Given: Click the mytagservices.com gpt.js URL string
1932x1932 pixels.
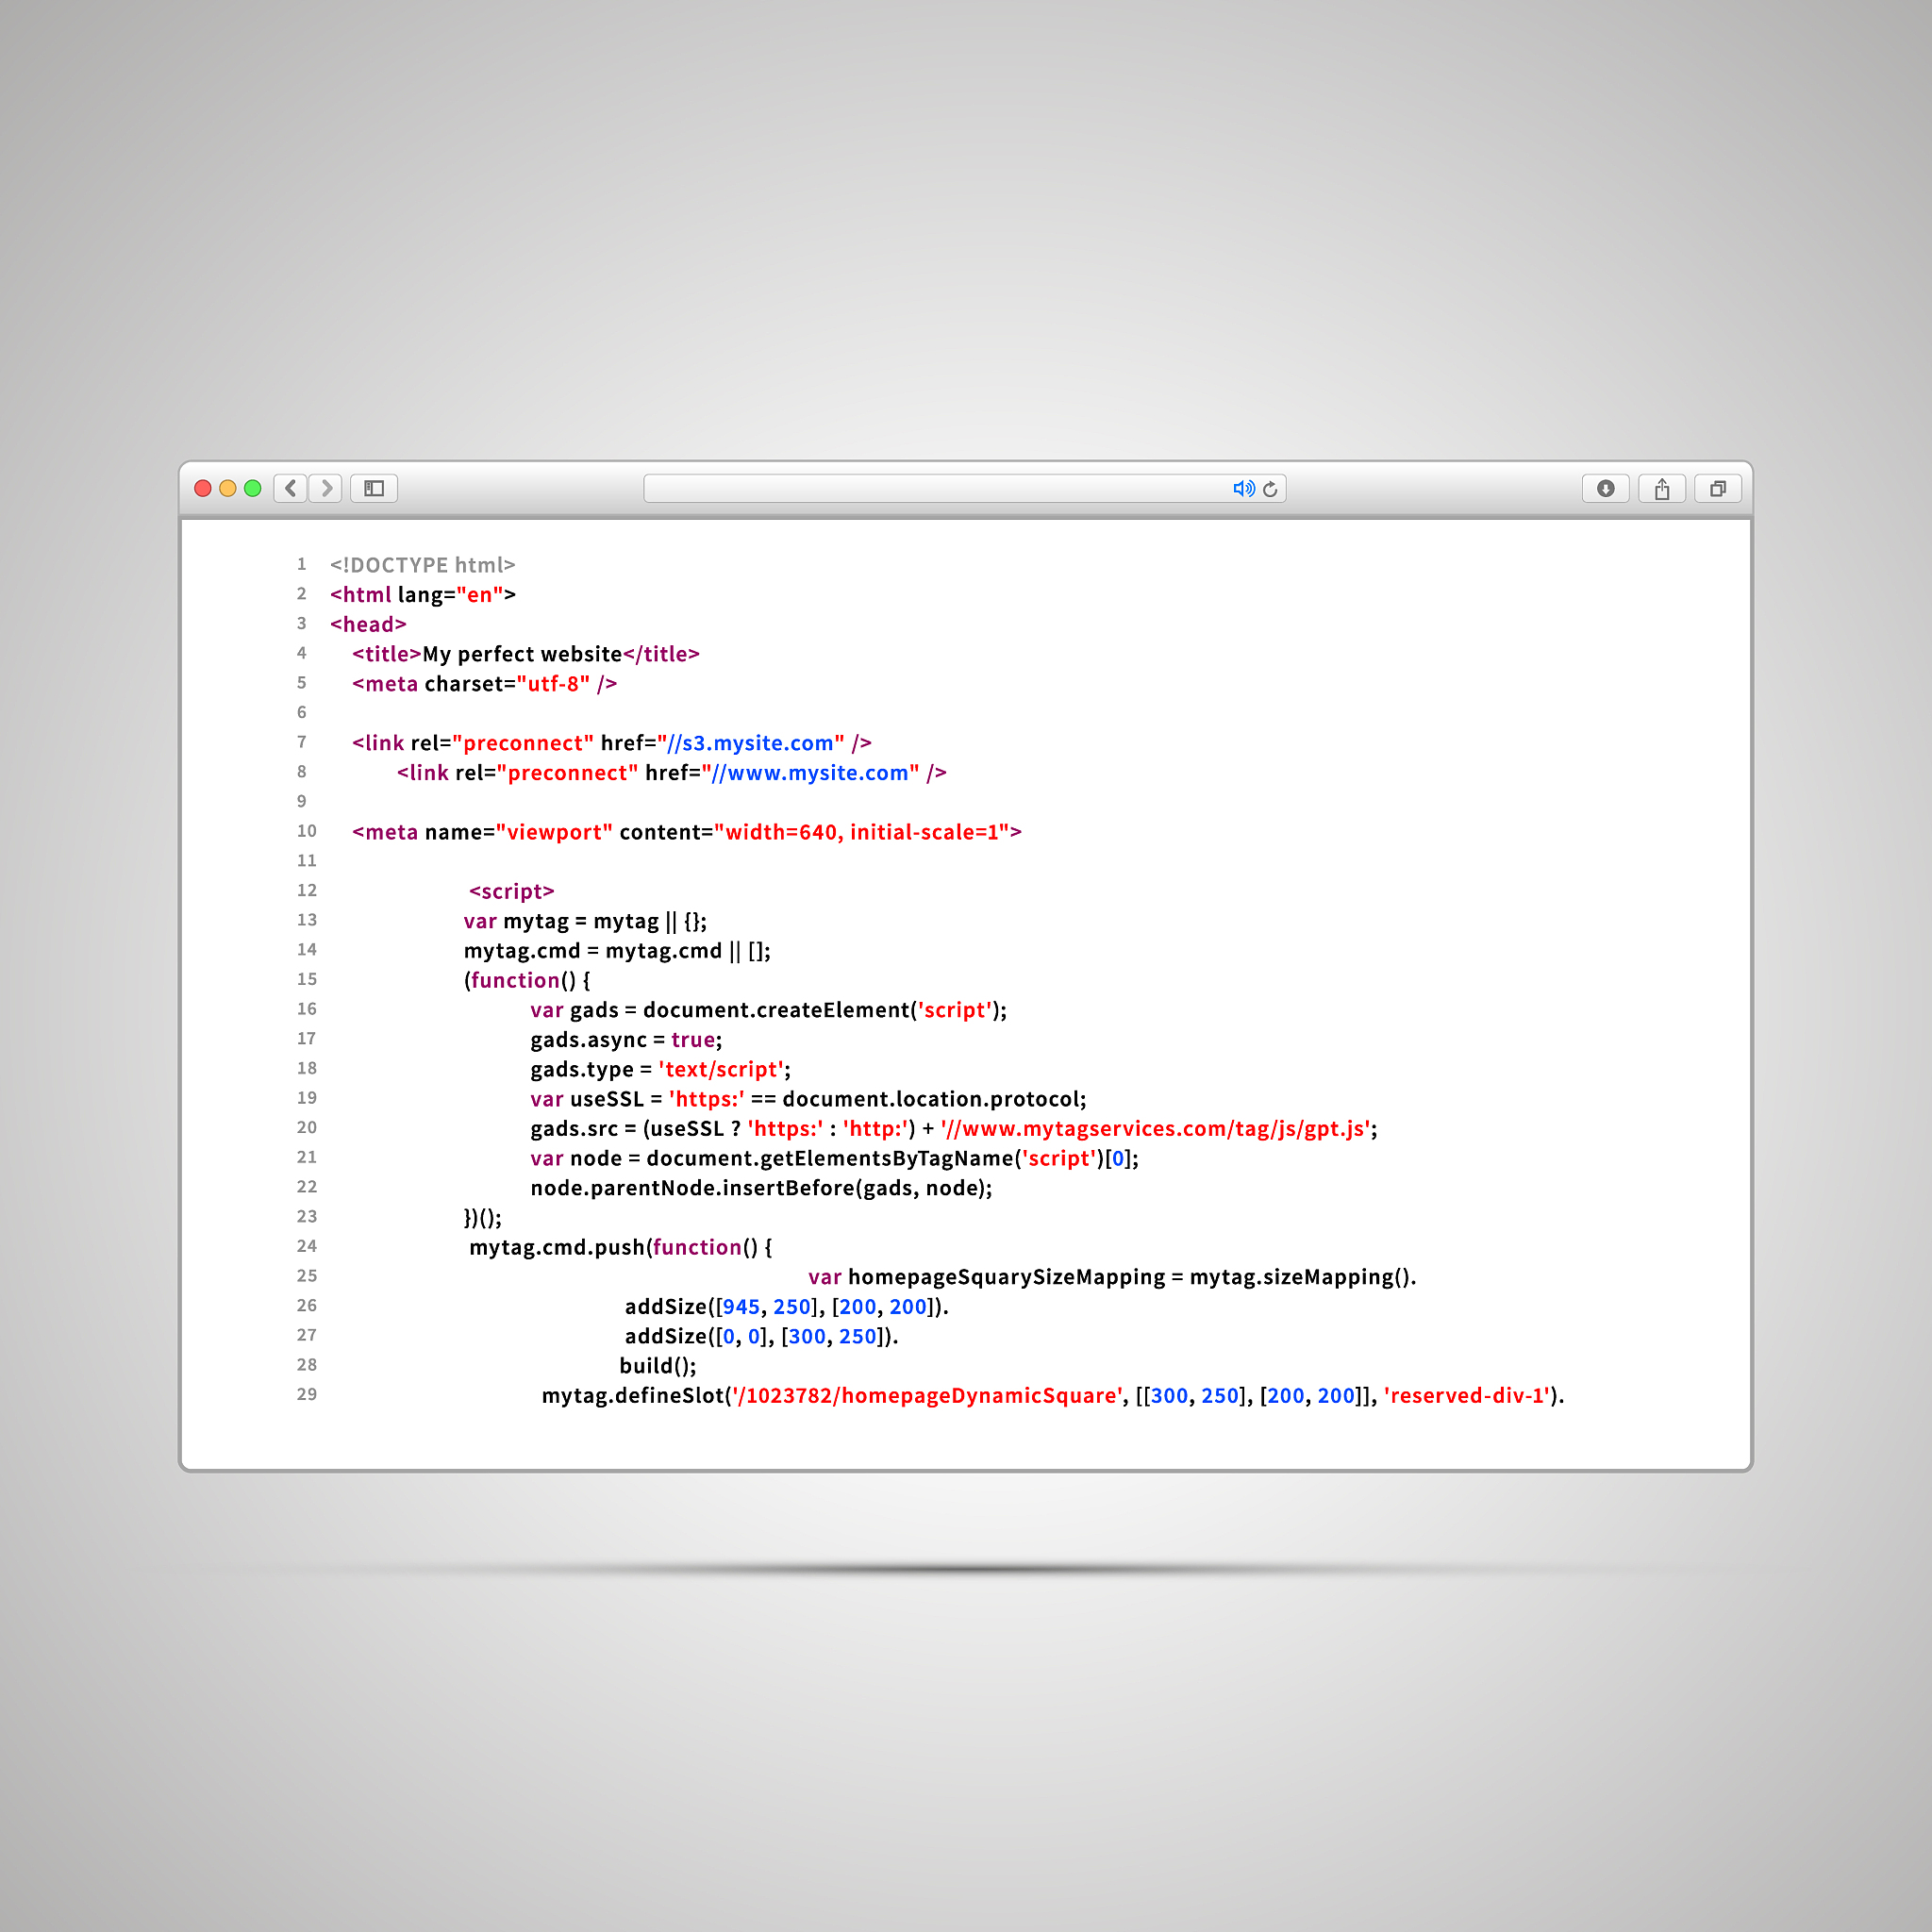Looking at the screenshot, I should click(1157, 1129).
